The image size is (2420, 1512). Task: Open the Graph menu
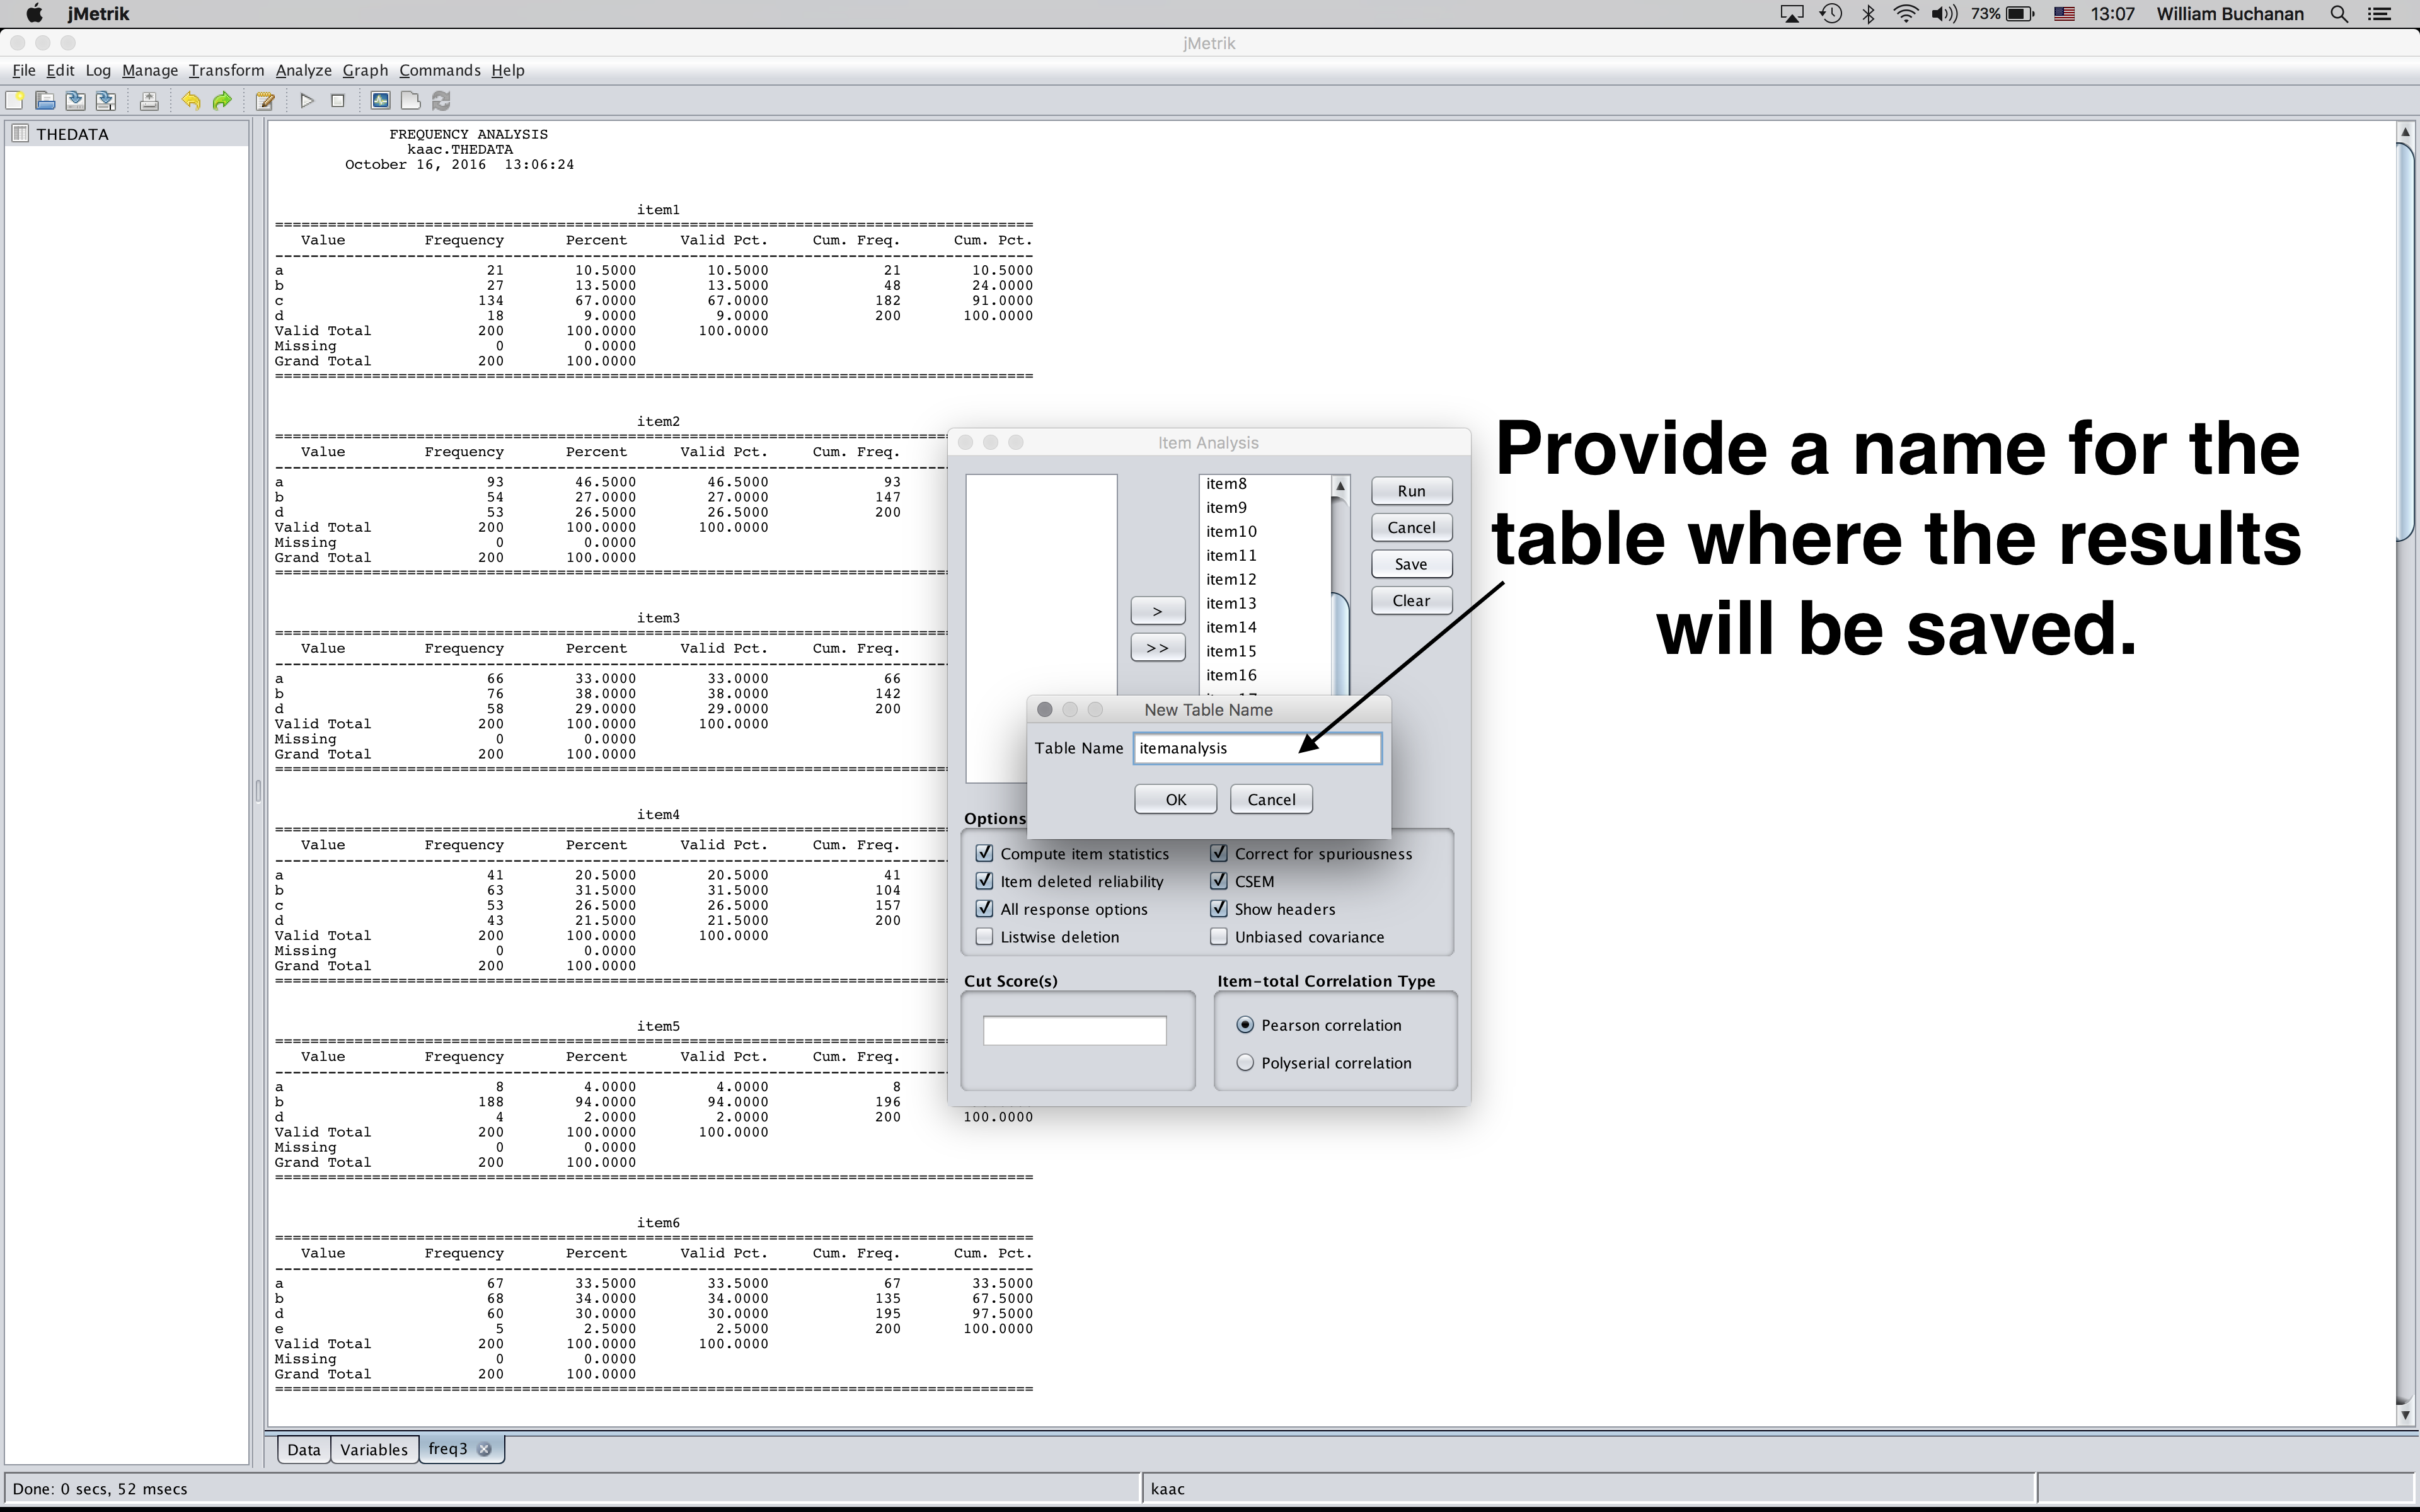(x=365, y=70)
